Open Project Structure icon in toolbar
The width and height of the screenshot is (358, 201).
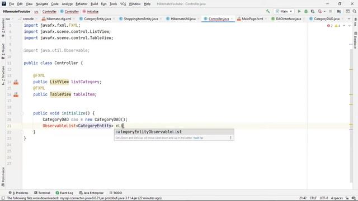pyautogui.click(x=339, y=11)
